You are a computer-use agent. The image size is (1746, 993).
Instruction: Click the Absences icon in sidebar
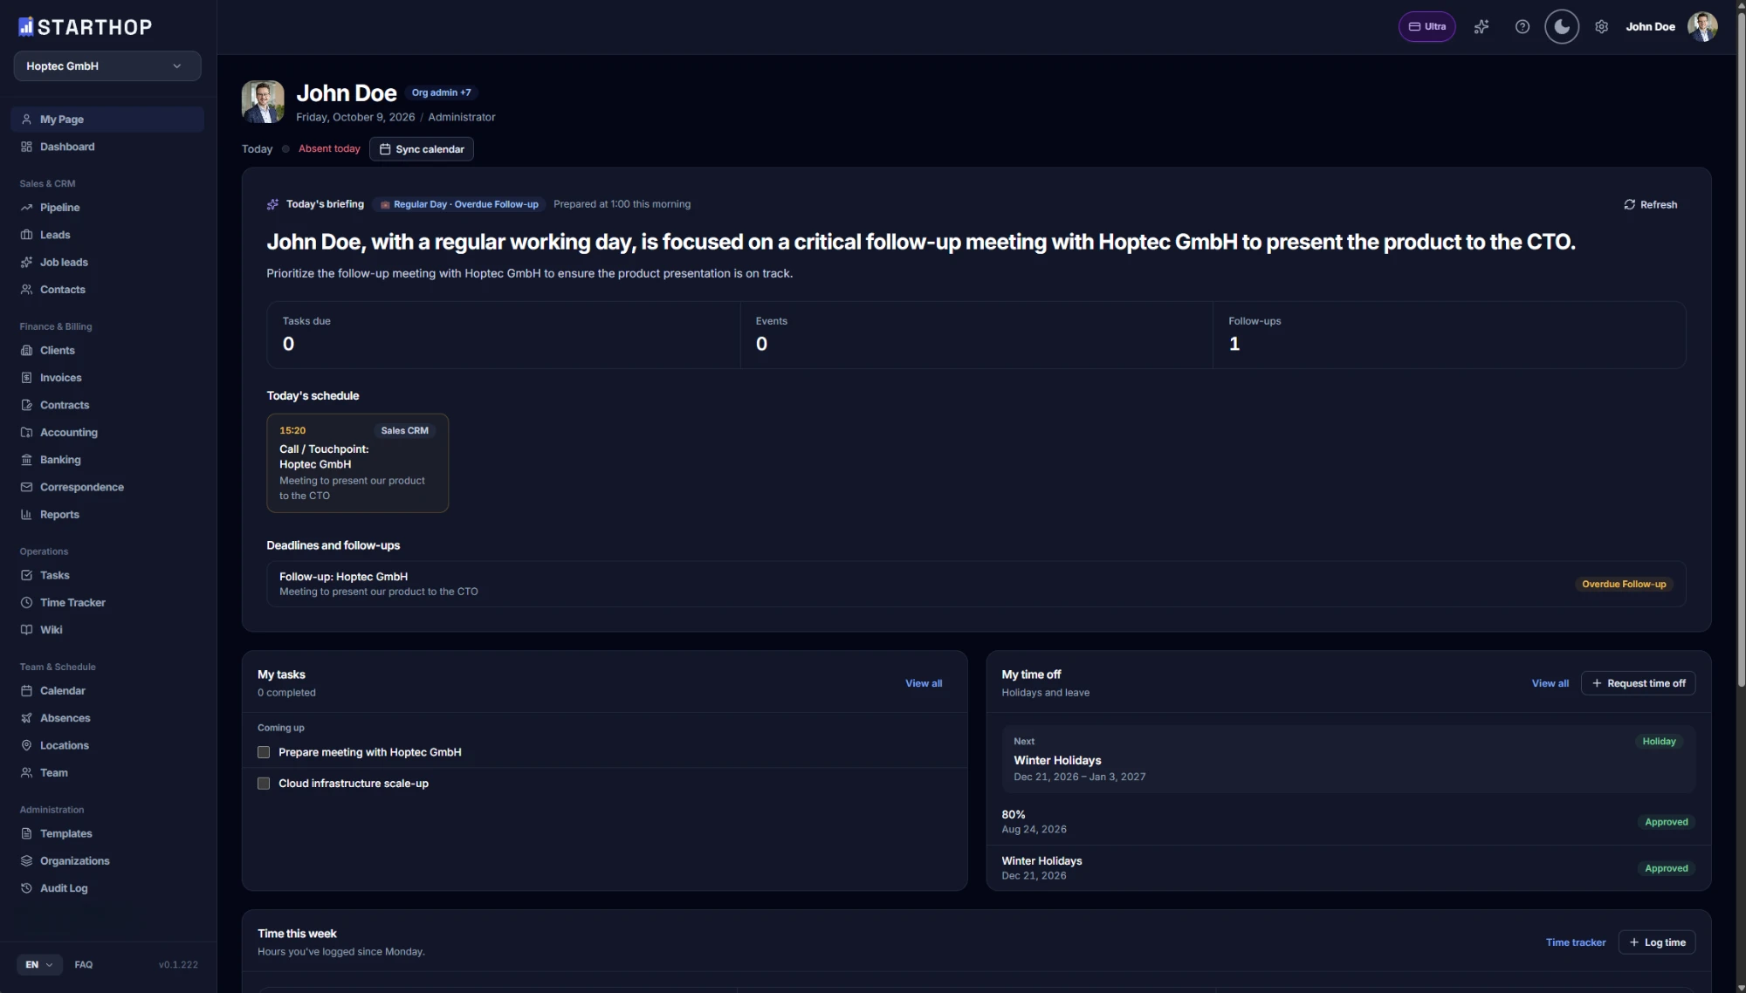(26, 718)
